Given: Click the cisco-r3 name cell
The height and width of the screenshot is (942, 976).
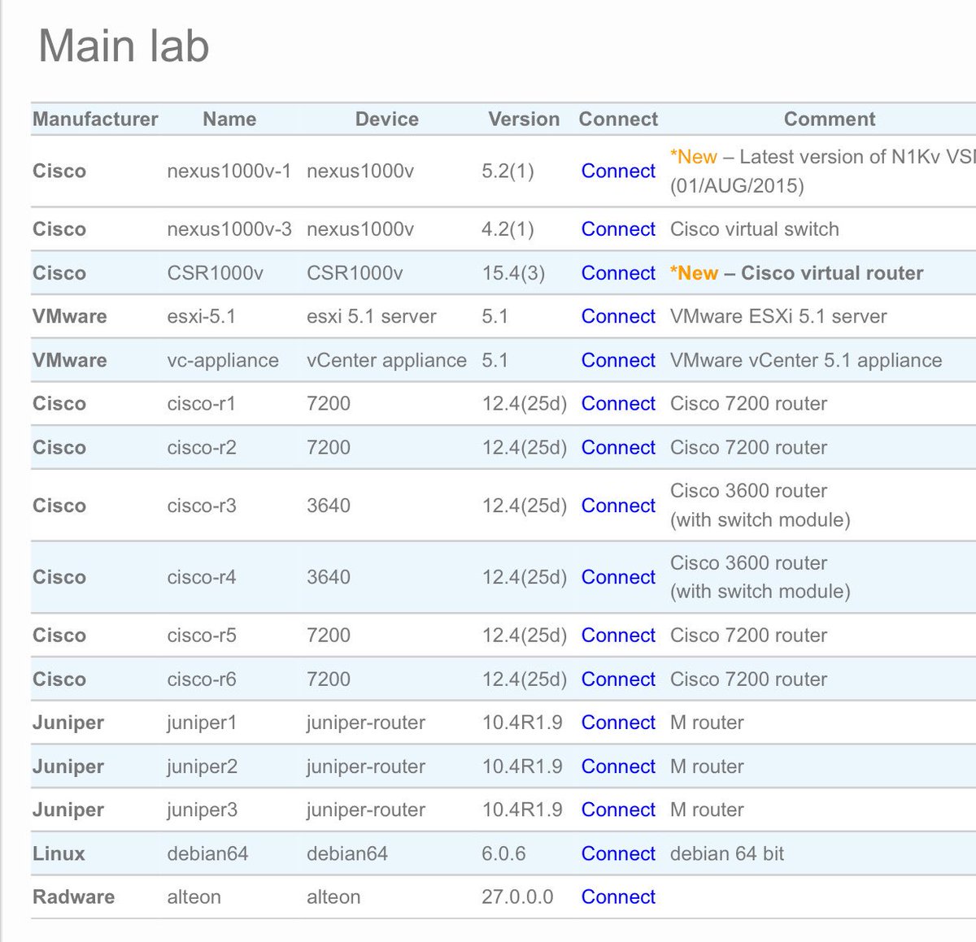Looking at the screenshot, I should tap(202, 506).
